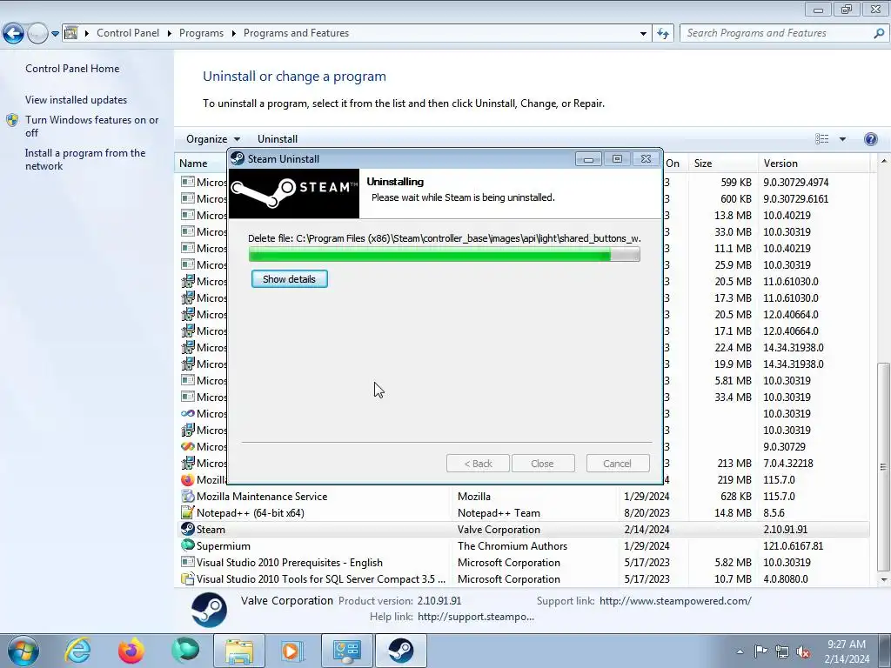Click Control Panel breadcrumb

128,33
